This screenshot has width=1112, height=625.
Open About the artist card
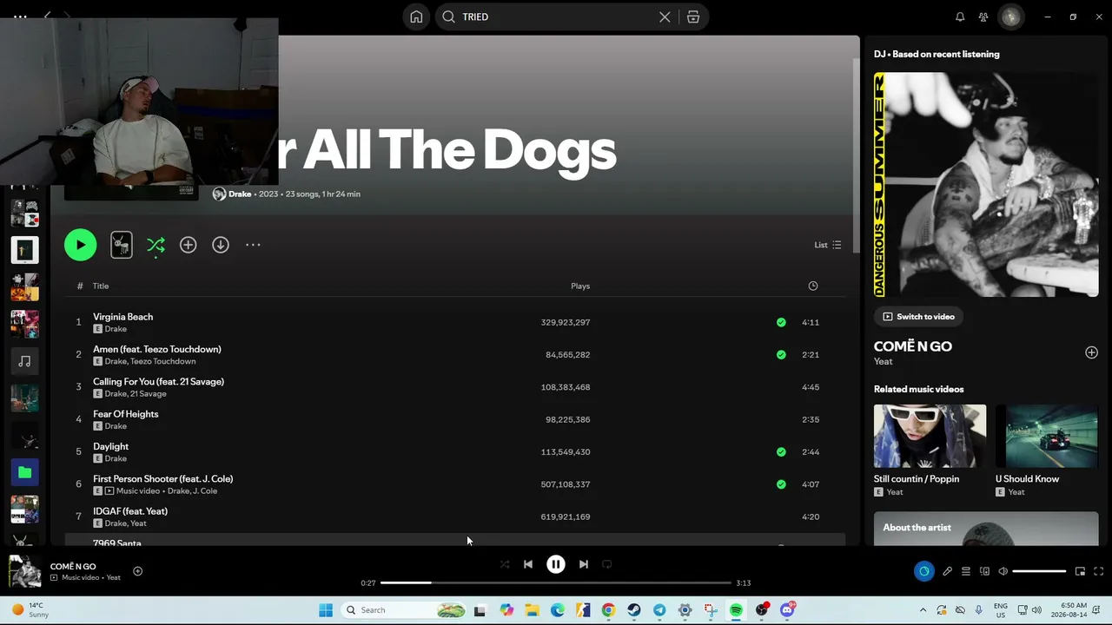[986, 529]
